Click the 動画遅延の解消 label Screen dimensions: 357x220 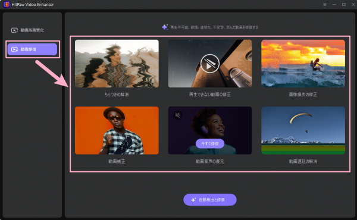pos(303,162)
